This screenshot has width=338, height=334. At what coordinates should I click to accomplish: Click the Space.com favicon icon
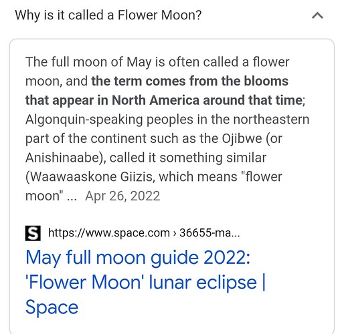tap(33, 233)
